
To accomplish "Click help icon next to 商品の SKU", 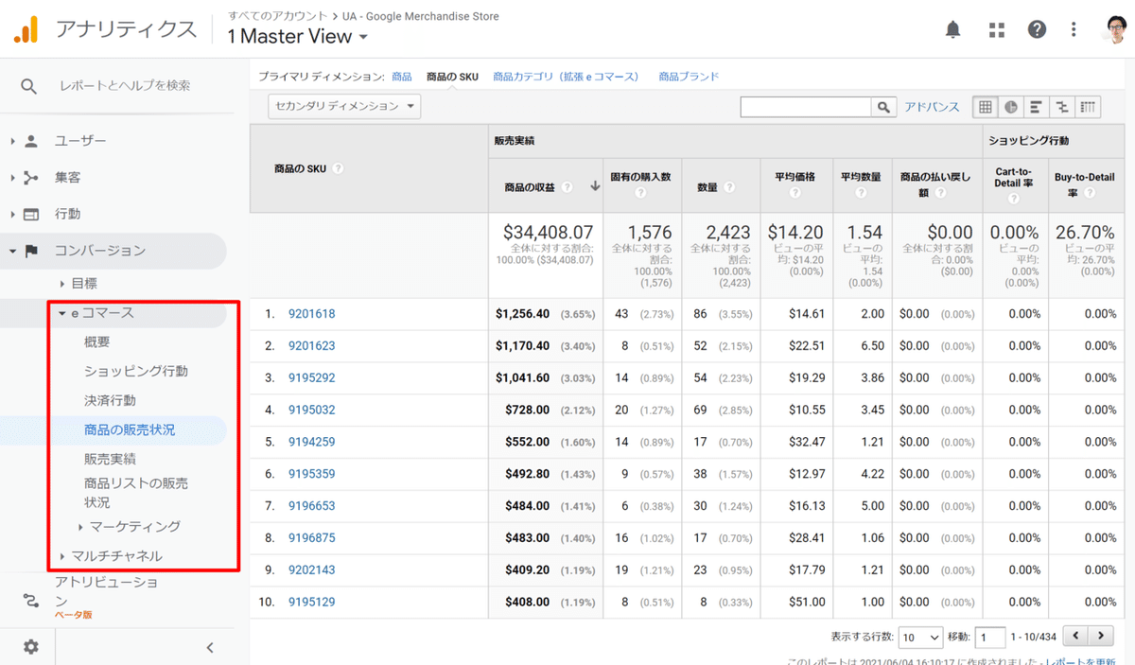I will coord(338,168).
